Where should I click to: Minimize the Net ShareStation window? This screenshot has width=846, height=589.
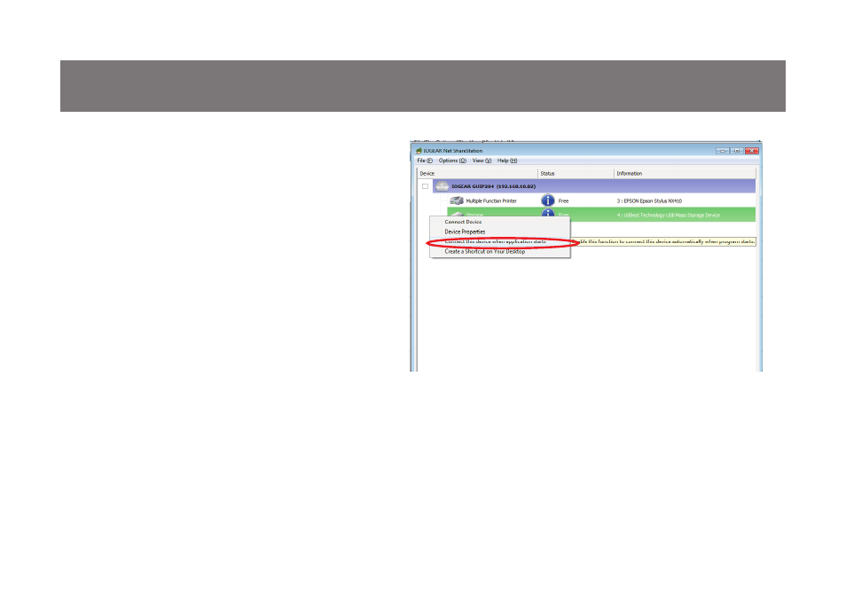coord(723,151)
